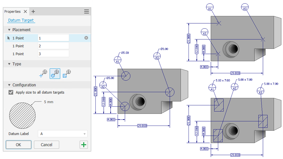Click the Cancel button
The width and height of the screenshot is (283, 159).
tap(46, 145)
